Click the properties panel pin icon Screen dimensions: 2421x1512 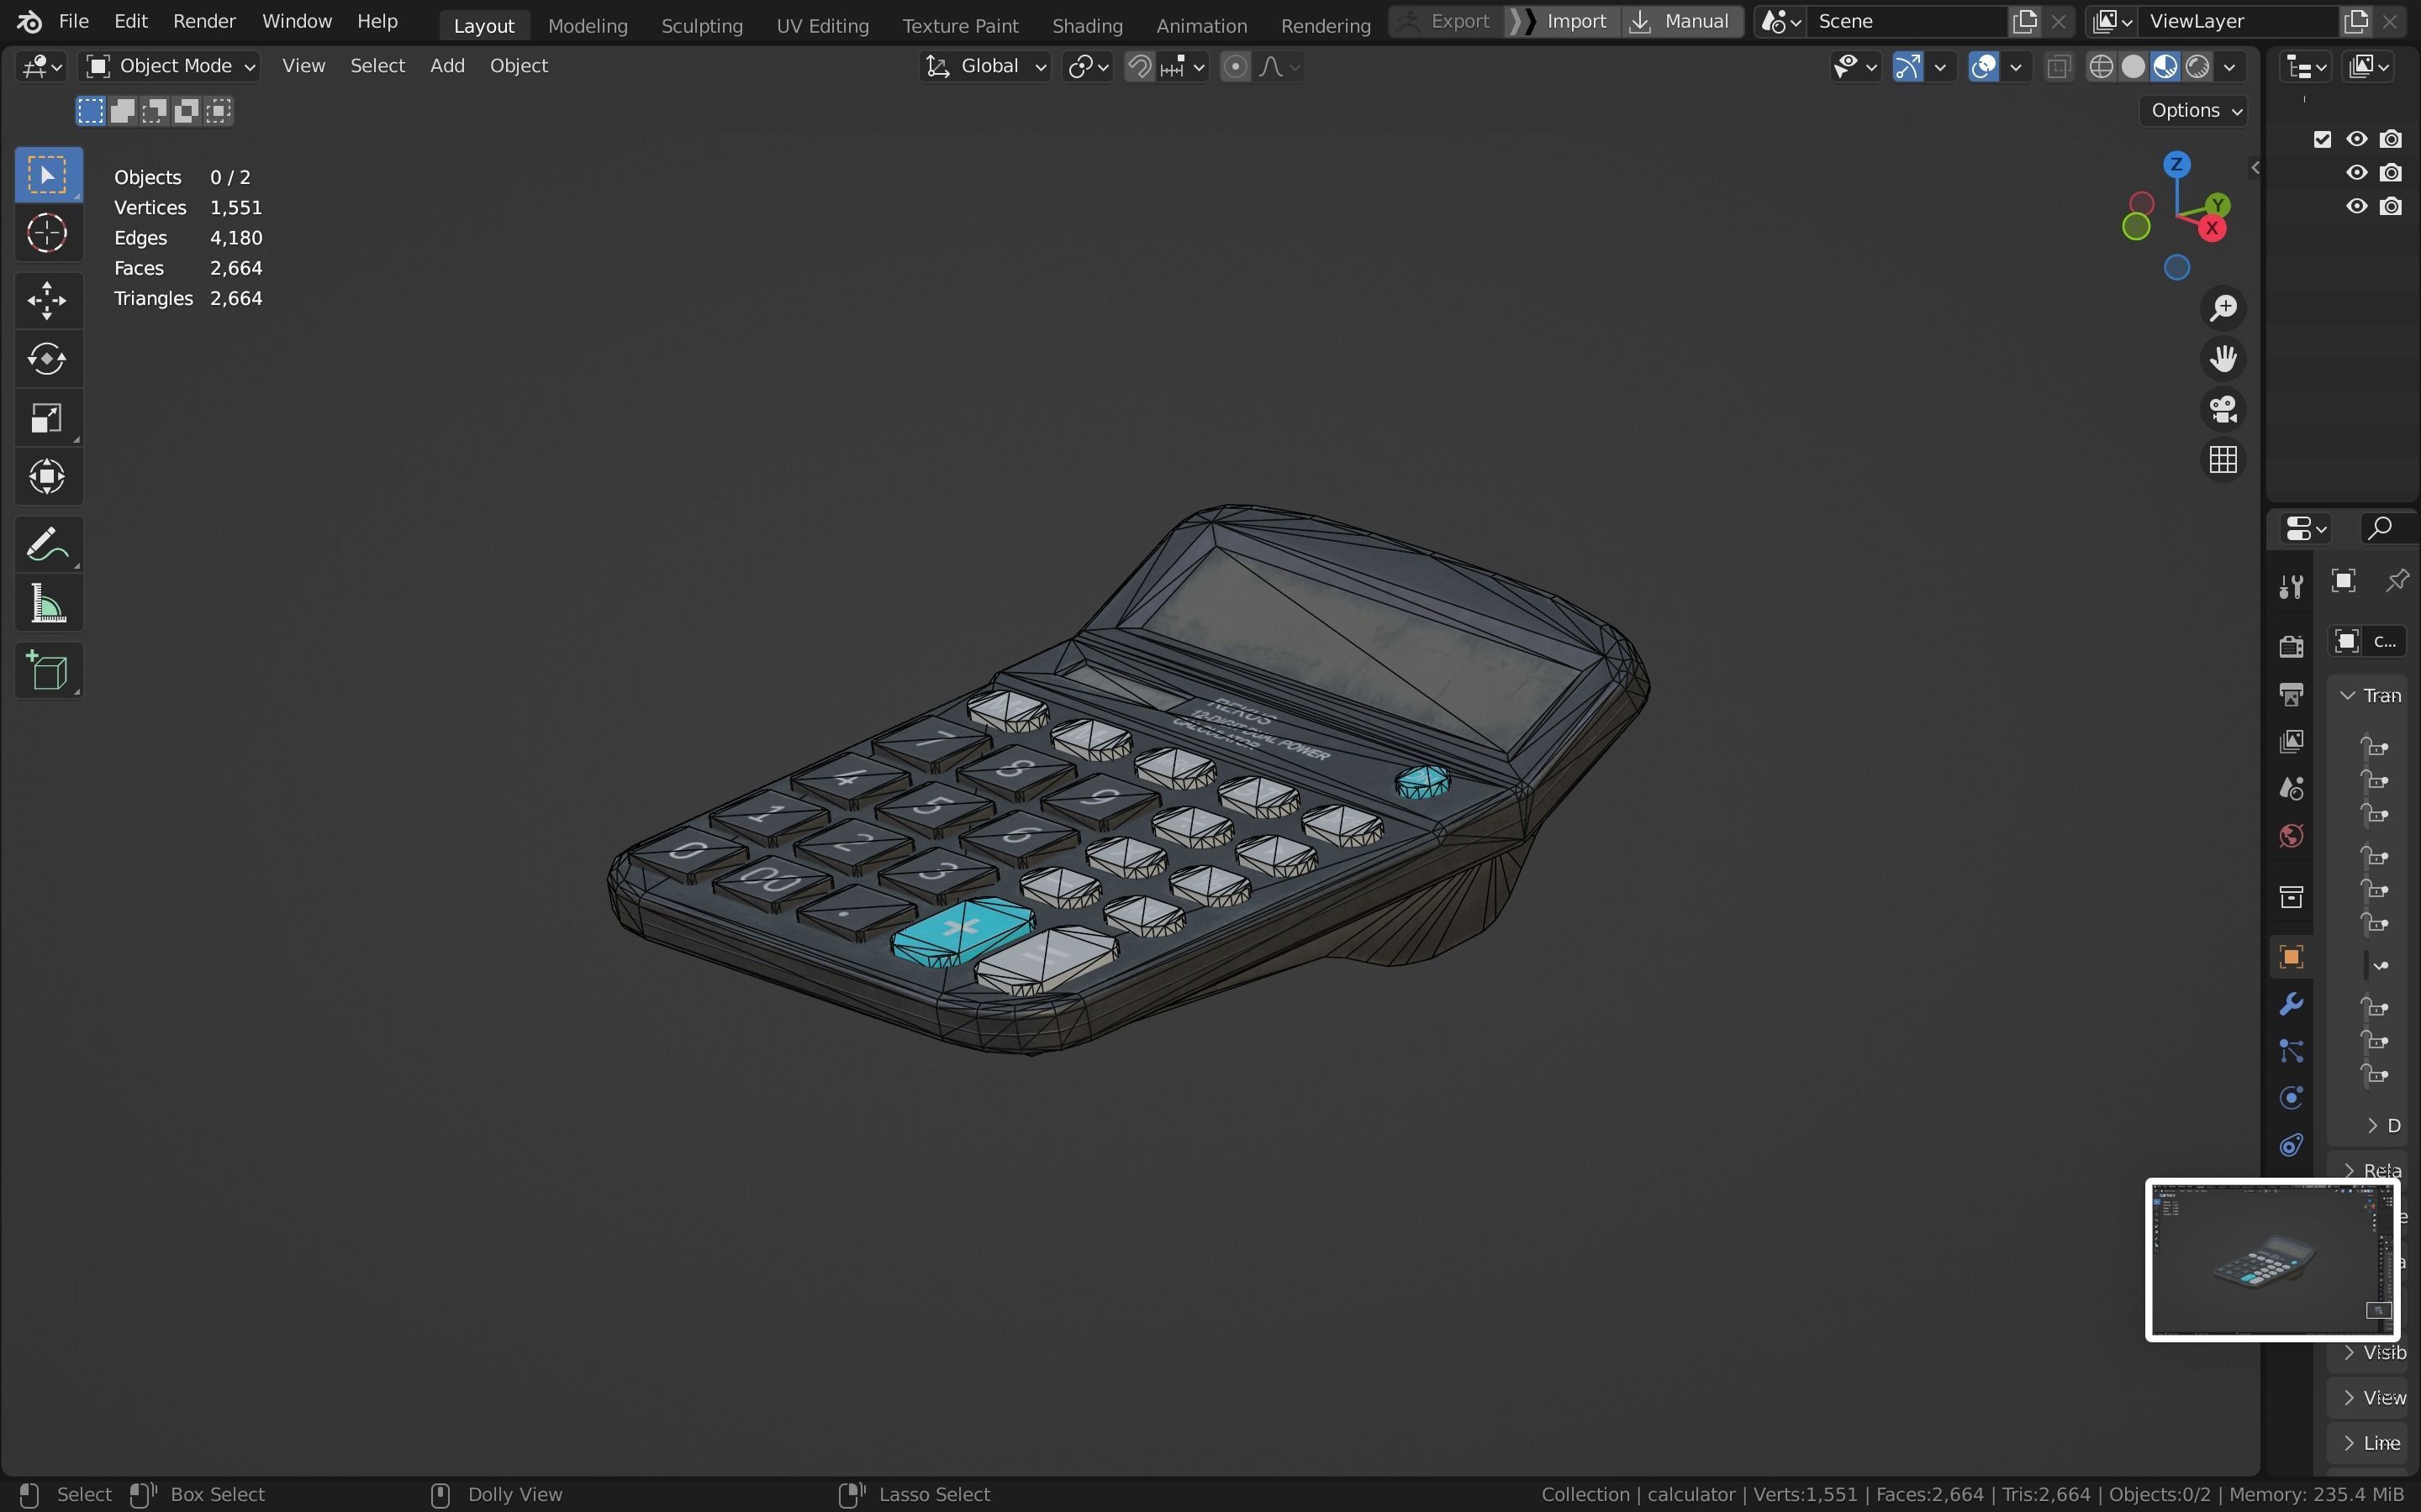click(2397, 581)
